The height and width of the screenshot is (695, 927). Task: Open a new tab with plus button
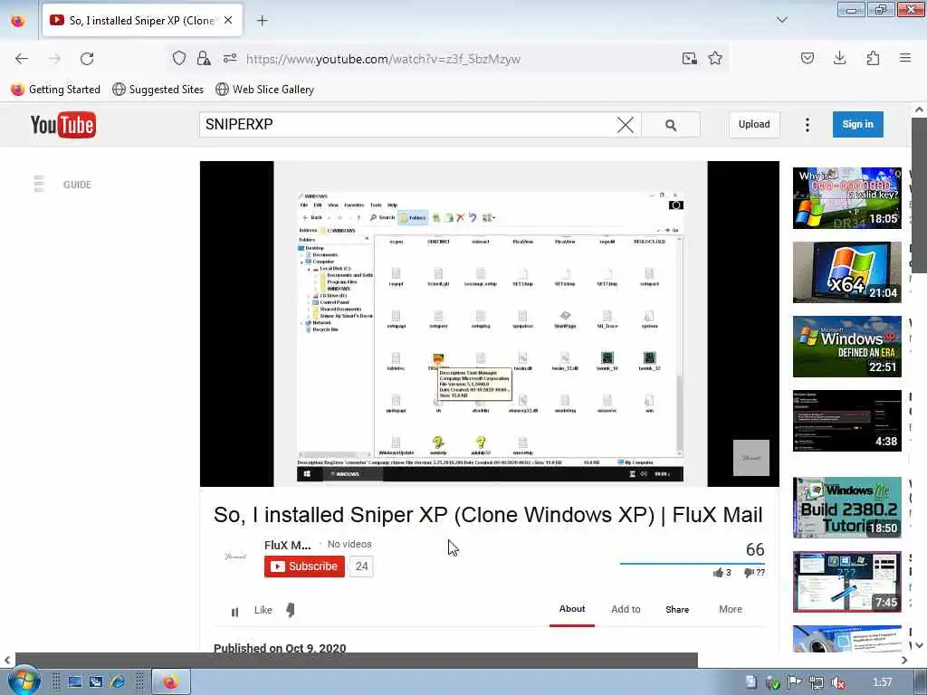pyautogui.click(x=263, y=21)
